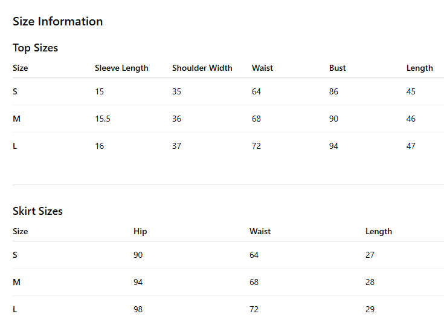Select the S row label in Top Sizes
Screen dimensions: 444x331
[x=15, y=91]
